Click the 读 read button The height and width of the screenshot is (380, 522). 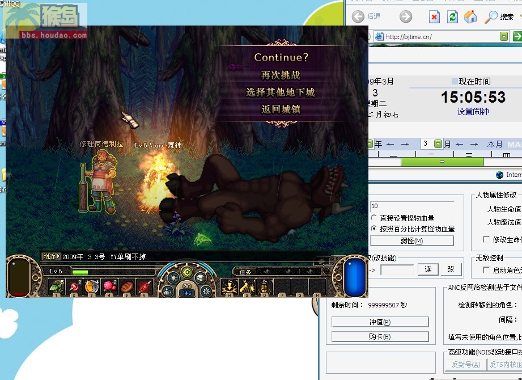[x=428, y=269]
